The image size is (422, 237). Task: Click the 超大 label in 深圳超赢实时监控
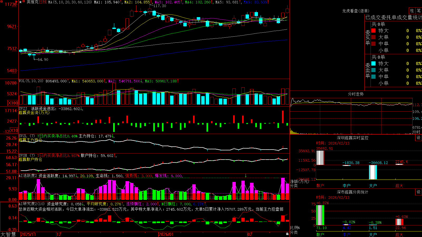399,186
